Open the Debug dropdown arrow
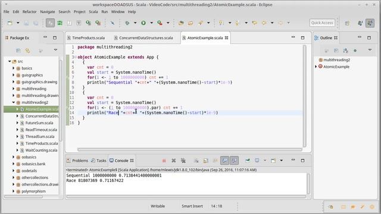The image size is (381, 214). pos(135,23)
